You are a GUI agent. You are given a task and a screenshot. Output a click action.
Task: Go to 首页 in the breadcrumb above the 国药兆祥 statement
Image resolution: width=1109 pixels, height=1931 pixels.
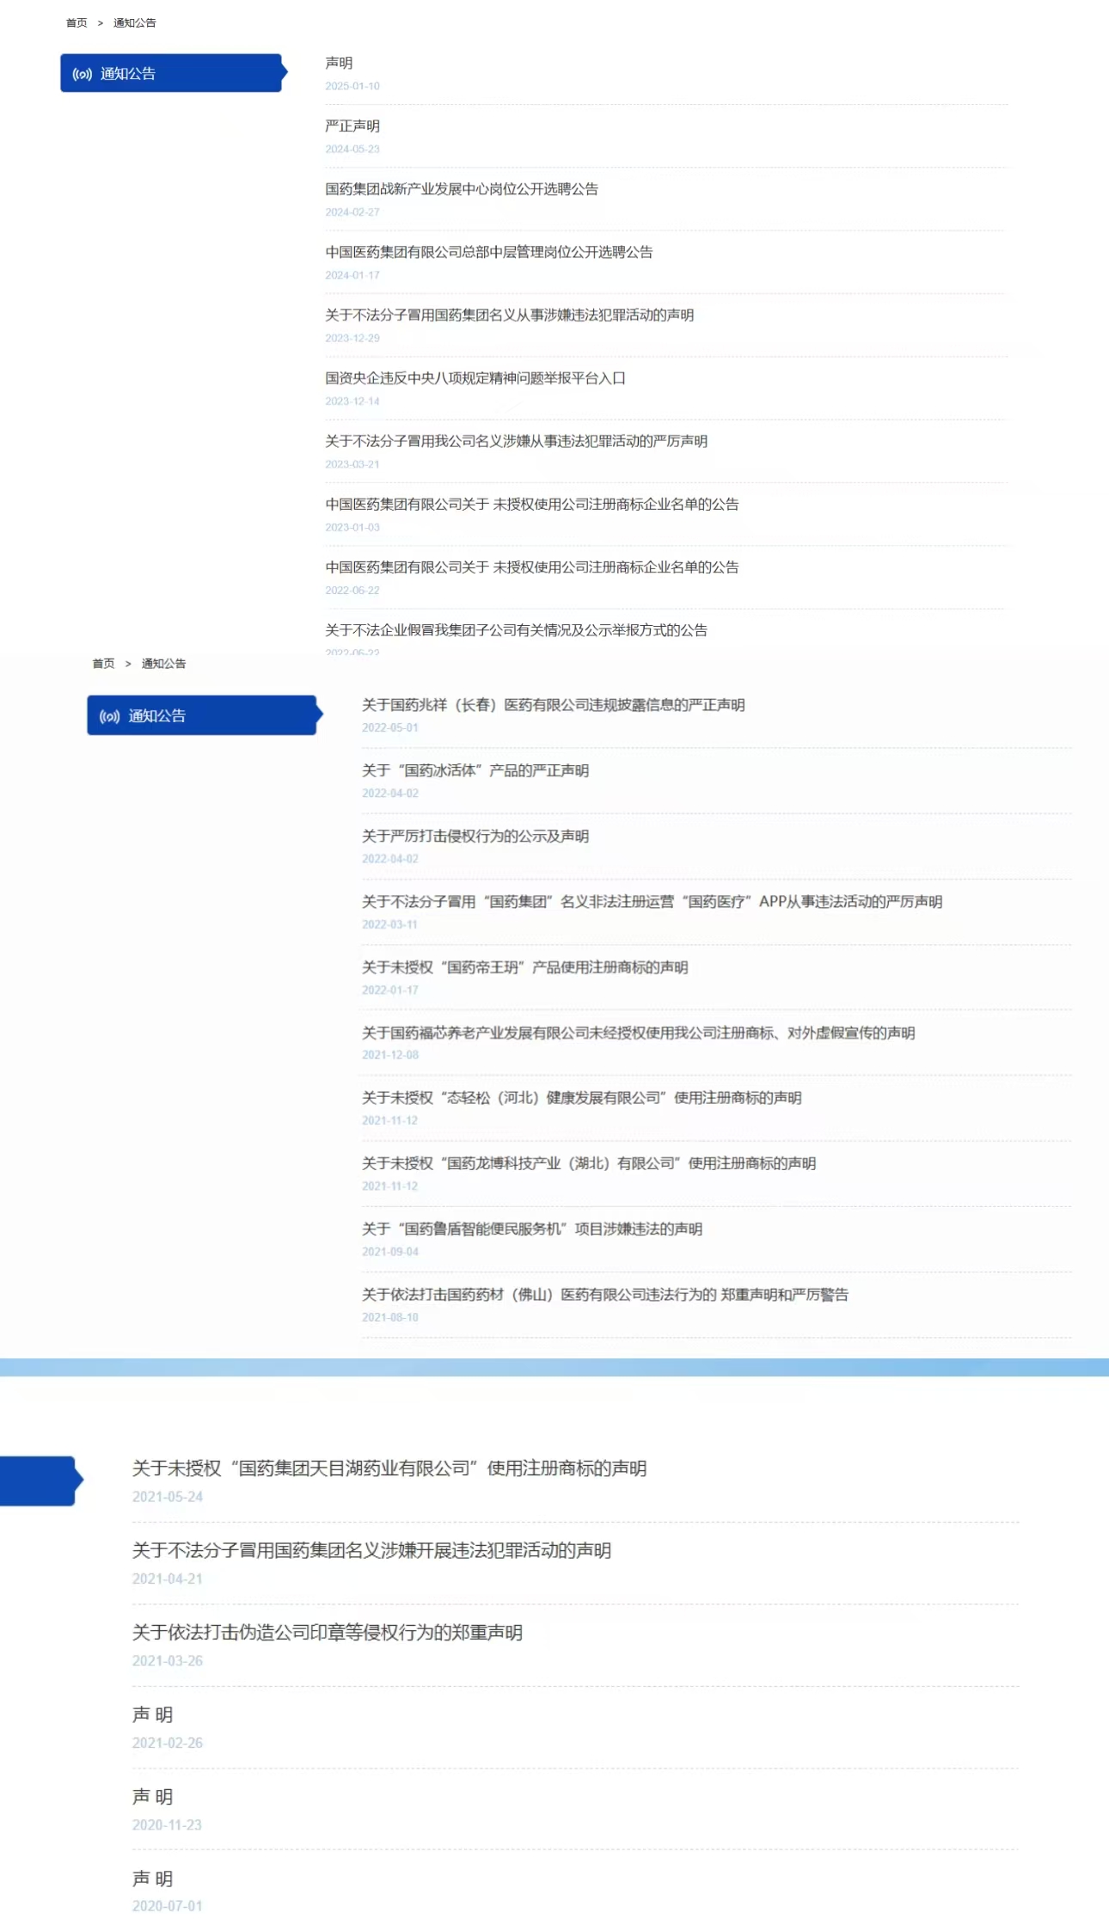pyautogui.click(x=103, y=664)
